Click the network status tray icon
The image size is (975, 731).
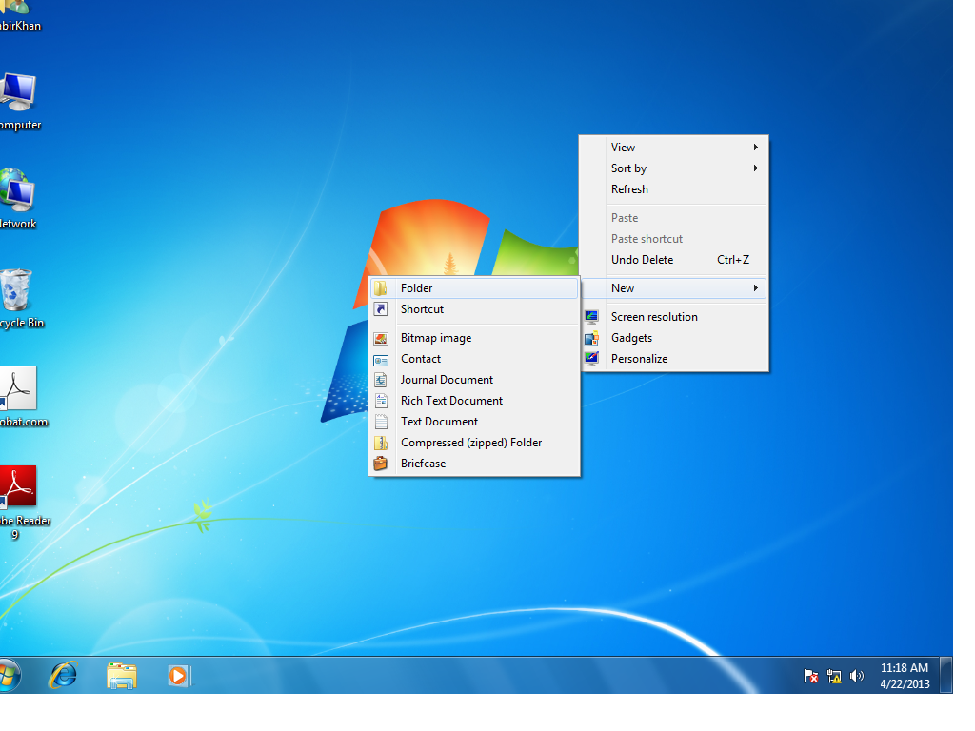click(x=833, y=676)
